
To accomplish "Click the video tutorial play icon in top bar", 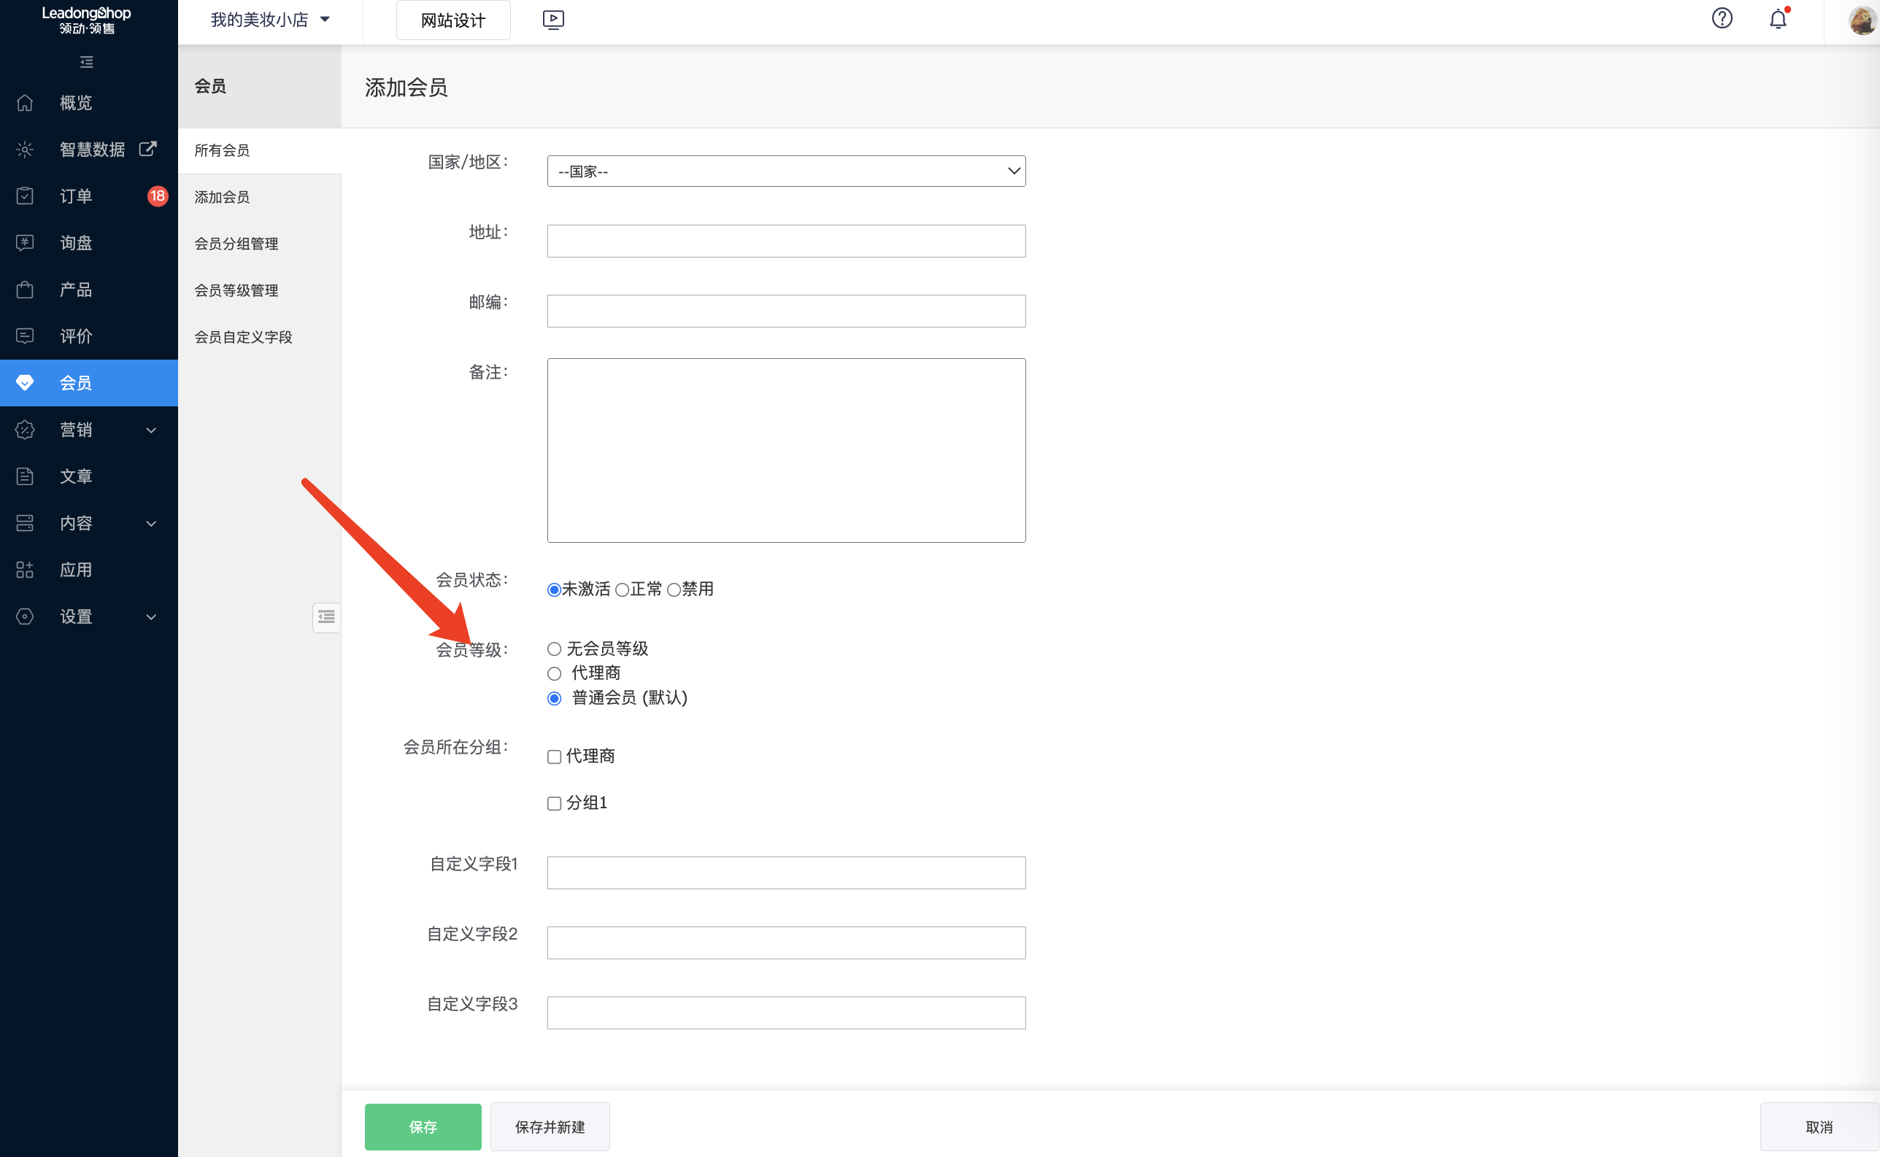I will (x=552, y=19).
